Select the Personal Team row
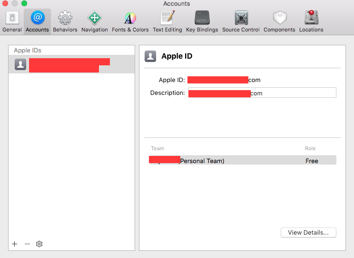The height and width of the screenshot is (258, 354). pyautogui.click(x=243, y=160)
